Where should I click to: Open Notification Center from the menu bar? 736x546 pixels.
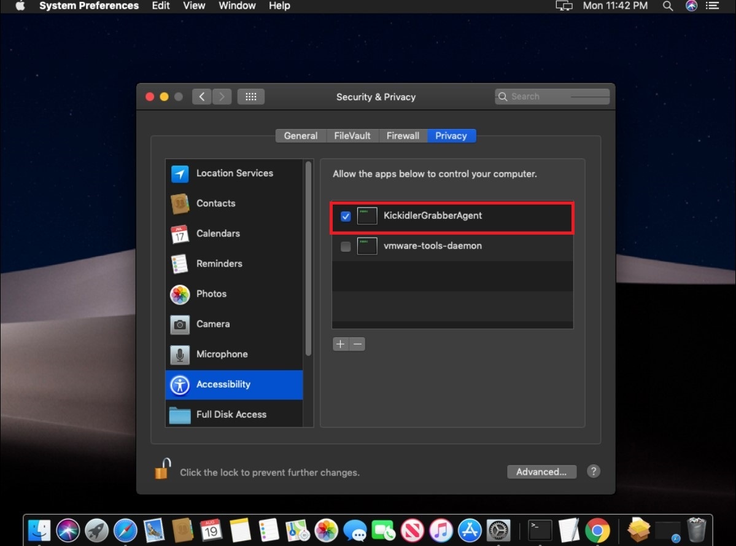pyautogui.click(x=712, y=6)
